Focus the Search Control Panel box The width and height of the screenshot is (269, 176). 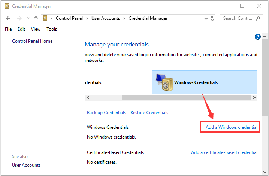point(242,18)
